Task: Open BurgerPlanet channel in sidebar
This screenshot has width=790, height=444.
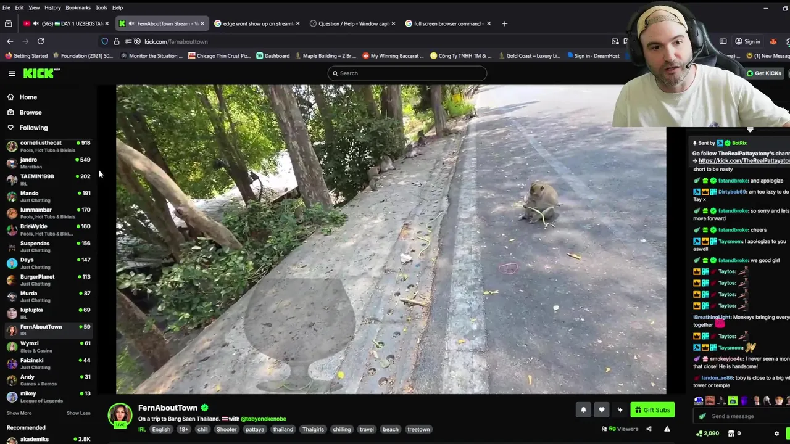Action: coord(48,280)
